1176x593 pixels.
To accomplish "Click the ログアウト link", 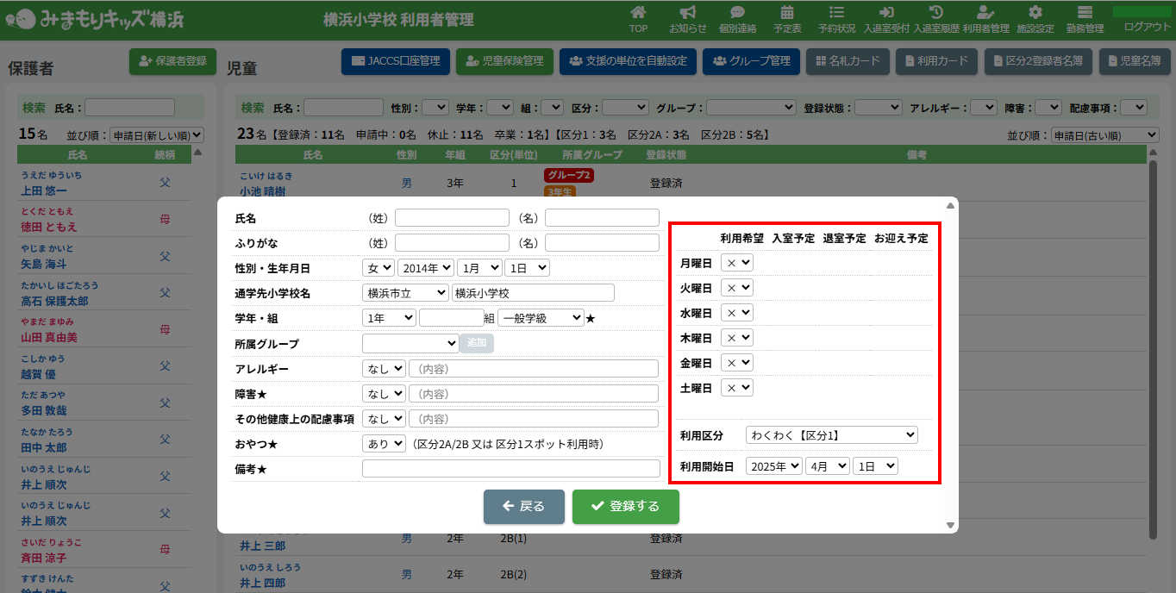I will (1147, 27).
